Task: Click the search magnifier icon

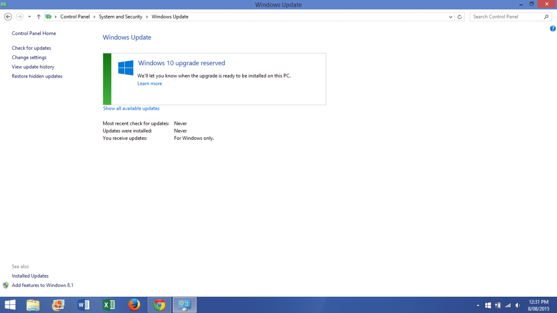Action: [x=547, y=17]
